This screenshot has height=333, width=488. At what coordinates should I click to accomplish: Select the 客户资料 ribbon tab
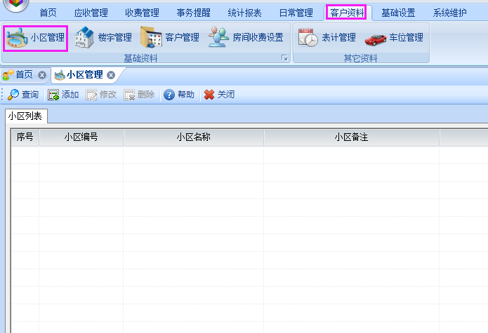347,13
